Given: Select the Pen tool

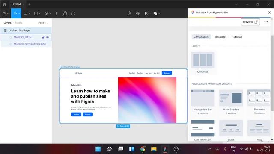Looking at the screenshot, I should tap(46, 13).
